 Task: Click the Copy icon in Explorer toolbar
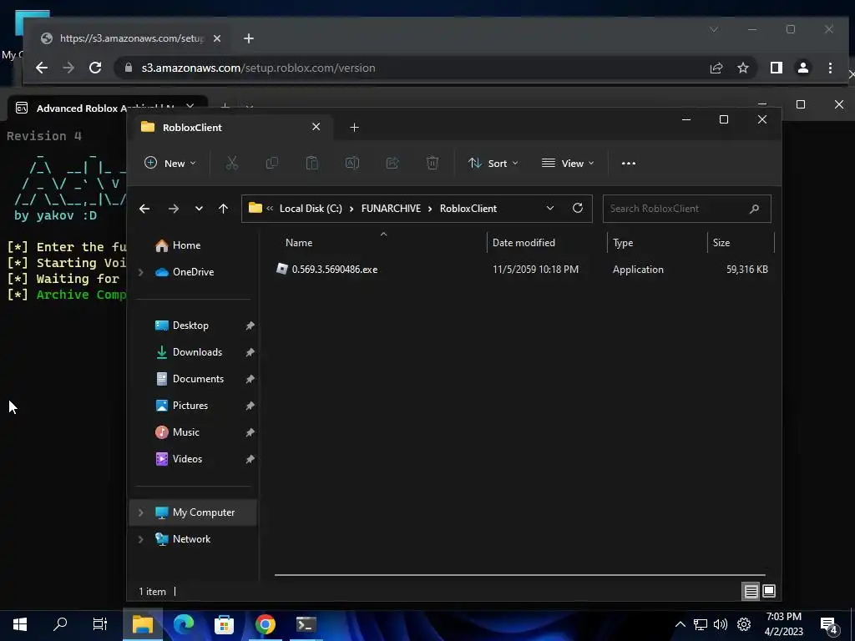271,163
